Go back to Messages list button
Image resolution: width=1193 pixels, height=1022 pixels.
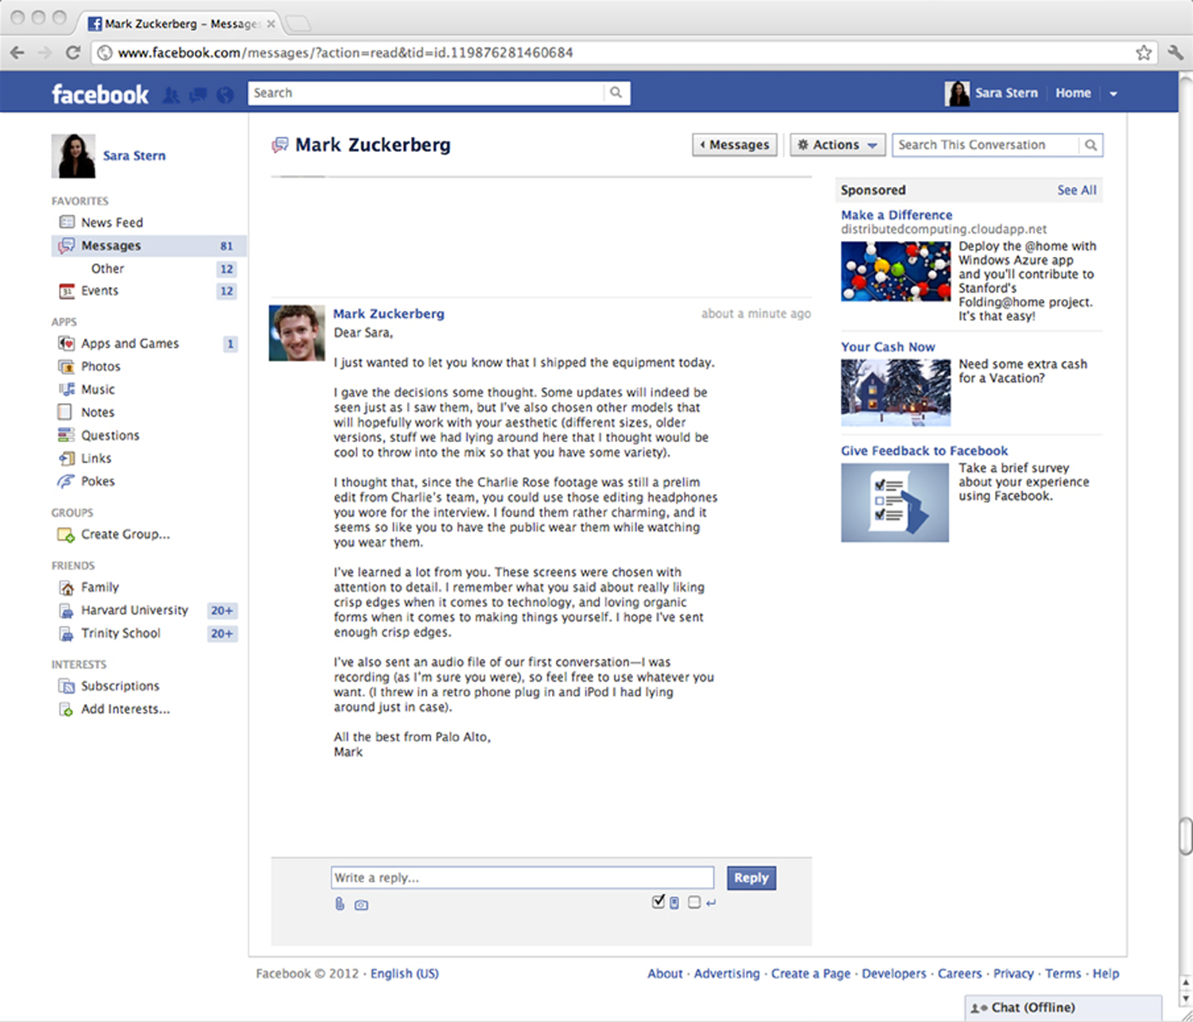click(734, 145)
